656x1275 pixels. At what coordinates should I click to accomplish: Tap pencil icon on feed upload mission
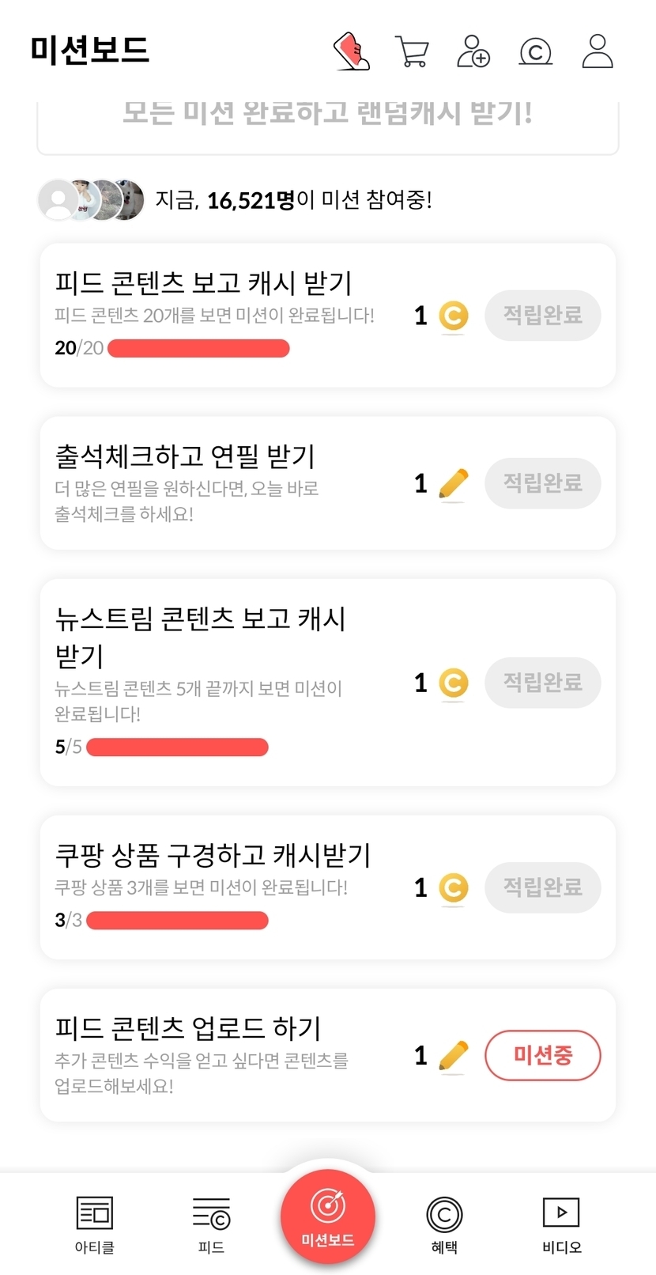click(454, 1056)
